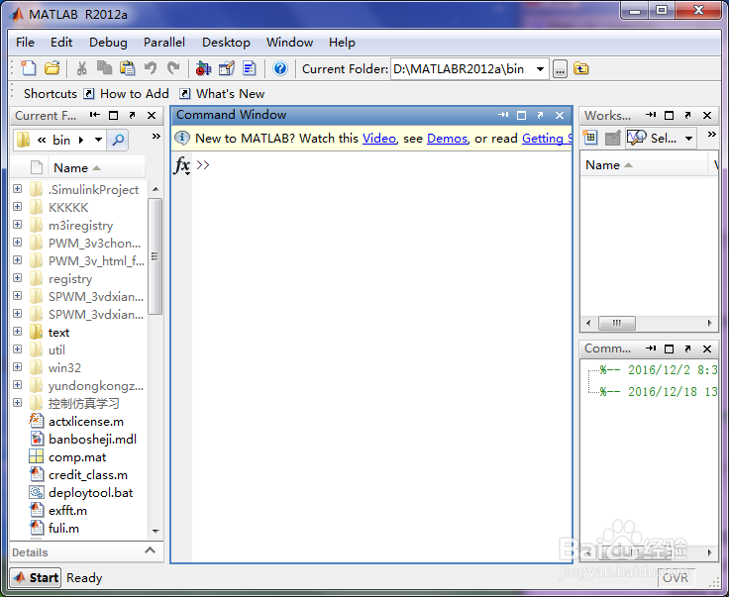Click the plot selection icon in Workspace
729x597 pixels.
click(x=637, y=138)
